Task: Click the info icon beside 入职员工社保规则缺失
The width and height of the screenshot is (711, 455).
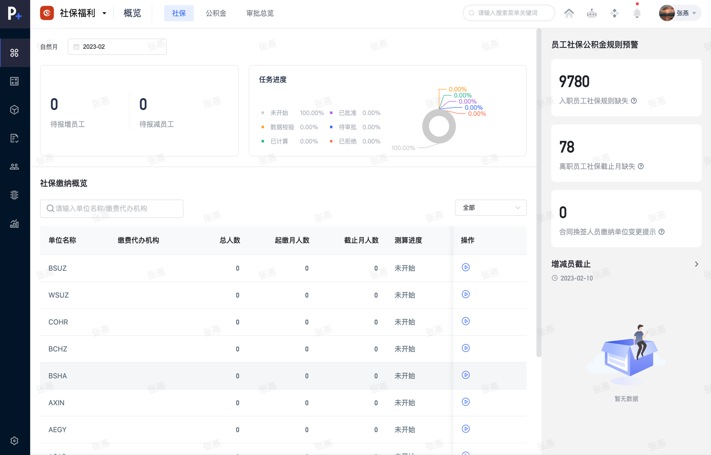Action: click(x=634, y=101)
